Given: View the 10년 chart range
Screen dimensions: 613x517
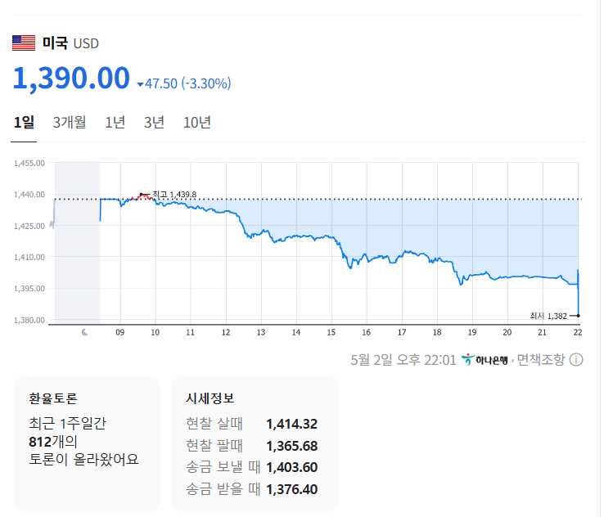Looking at the screenshot, I should pyautogui.click(x=197, y=123).
